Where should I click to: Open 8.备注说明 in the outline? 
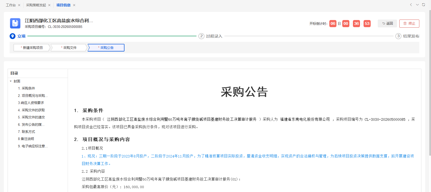[26, 139]
